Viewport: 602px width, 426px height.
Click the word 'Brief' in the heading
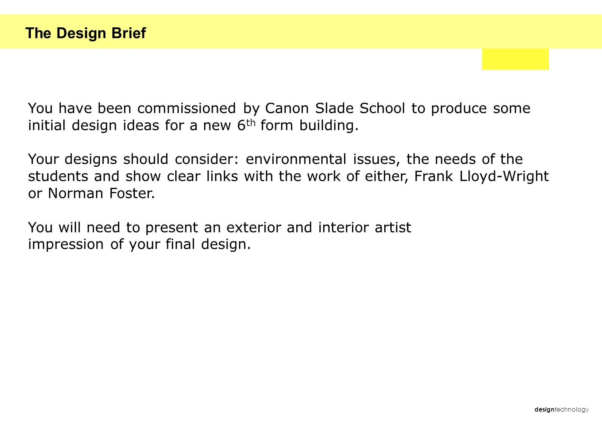tap(128, 33)
